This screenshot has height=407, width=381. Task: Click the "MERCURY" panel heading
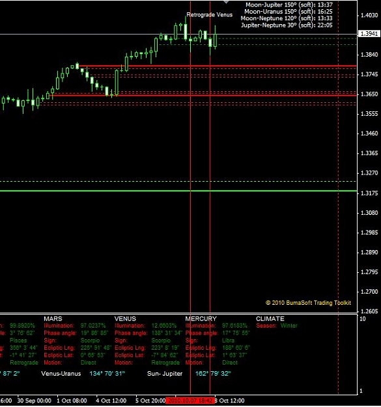click(201, 318)
